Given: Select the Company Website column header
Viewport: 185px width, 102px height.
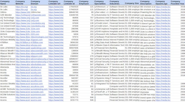Looking at the screenshot, I should click(x=23, y=2).
